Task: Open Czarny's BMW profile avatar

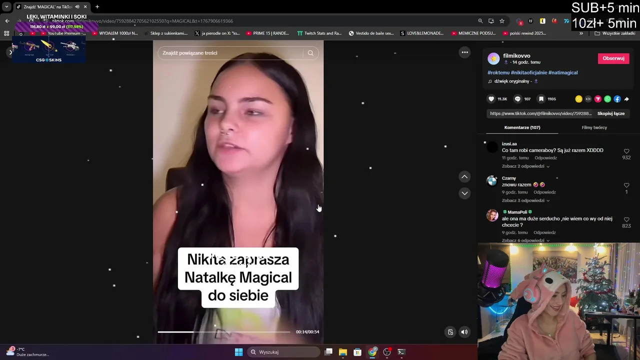Action: pos(492,181)
